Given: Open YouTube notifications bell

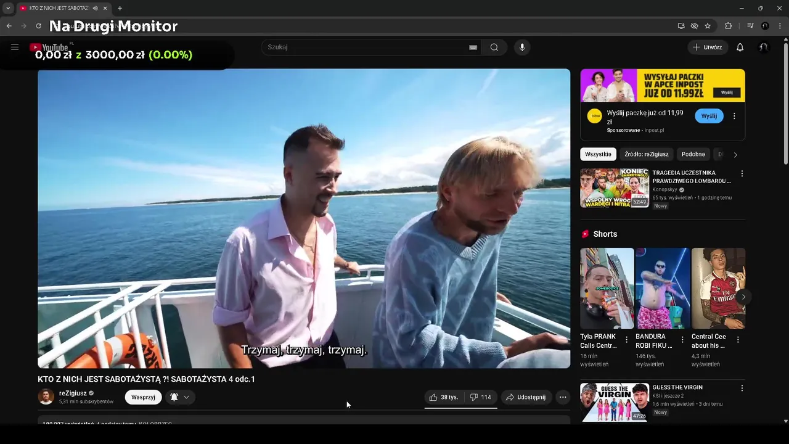Looking at the screenshot, I should coord(740,47).
